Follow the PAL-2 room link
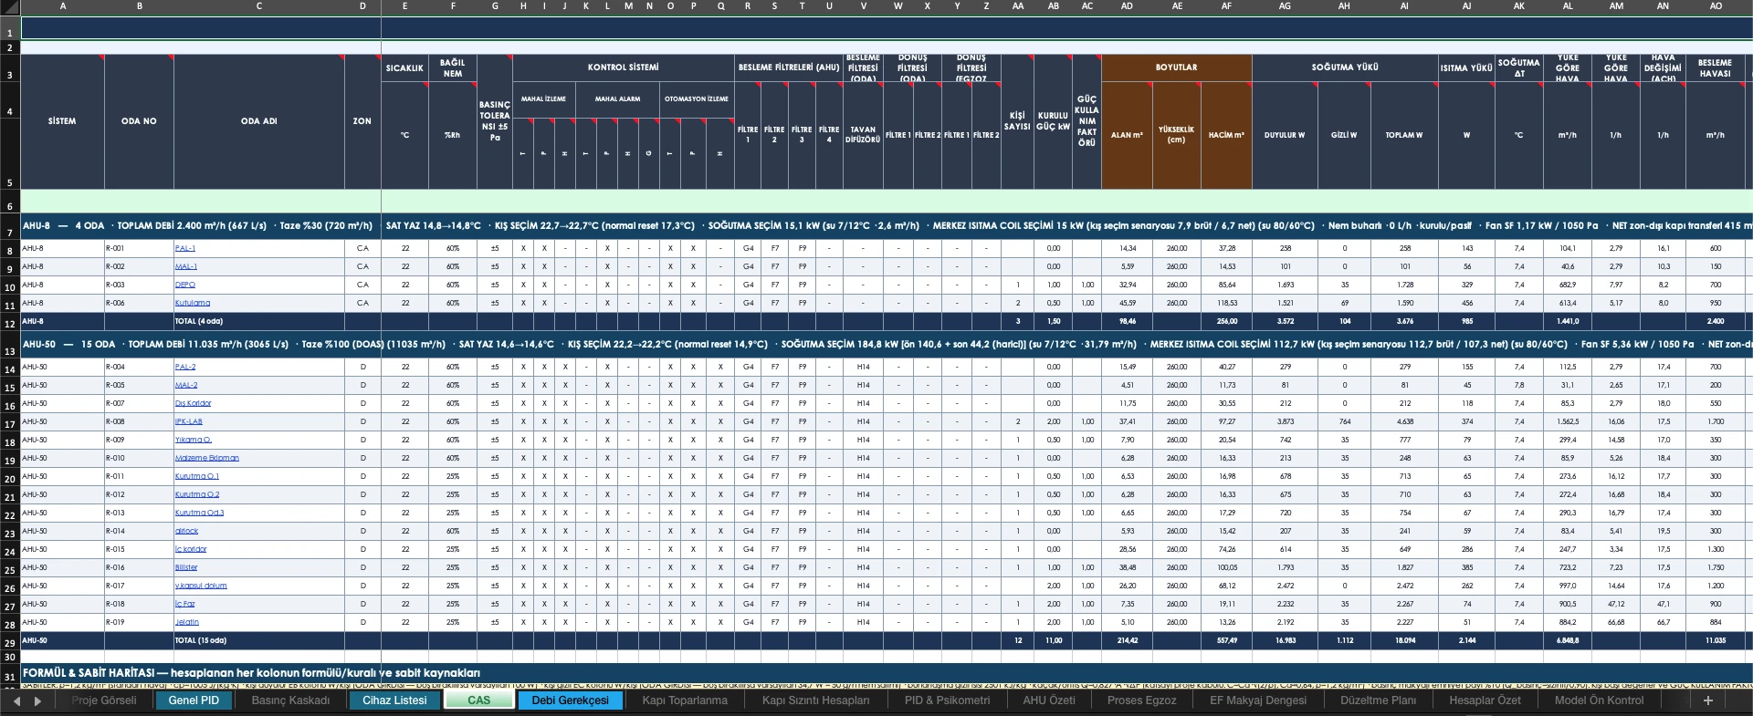Viewport: 1753px width, 716px height. (x=185, y=367)
